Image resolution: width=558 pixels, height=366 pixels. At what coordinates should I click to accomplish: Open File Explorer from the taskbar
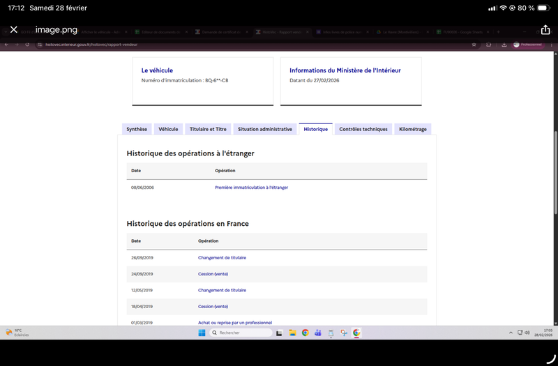(292, 333)
